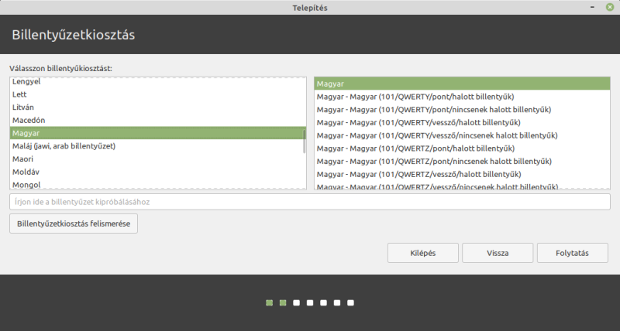620x331 pixels.
Task: Choose 101/QWERTY/pont/halott billentyűk variant
Action: click(x=462, y=97)
